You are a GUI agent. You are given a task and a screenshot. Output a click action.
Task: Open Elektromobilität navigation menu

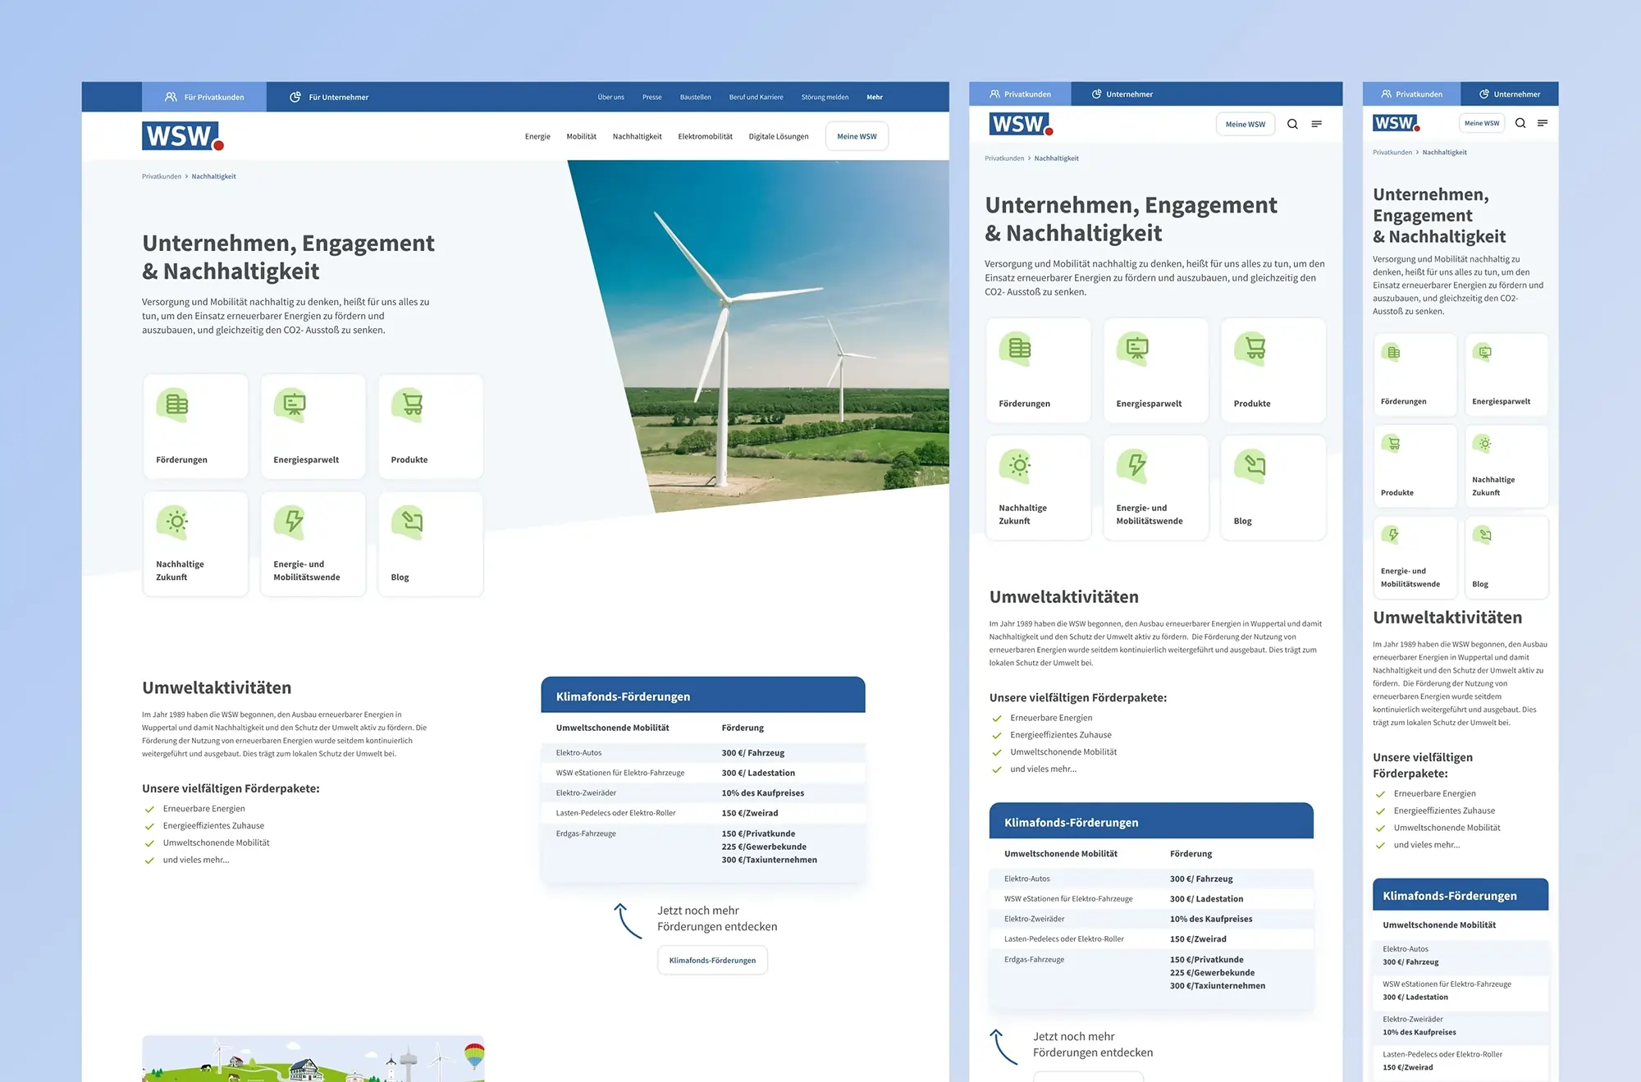(x=705, y=136)
